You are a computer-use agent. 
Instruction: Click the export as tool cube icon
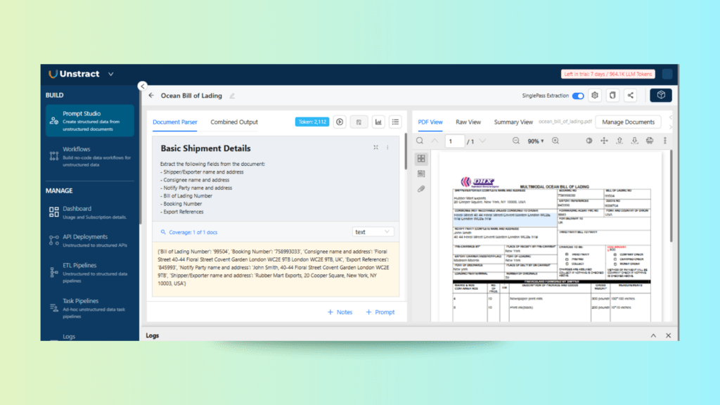click(x=660, y=96)
